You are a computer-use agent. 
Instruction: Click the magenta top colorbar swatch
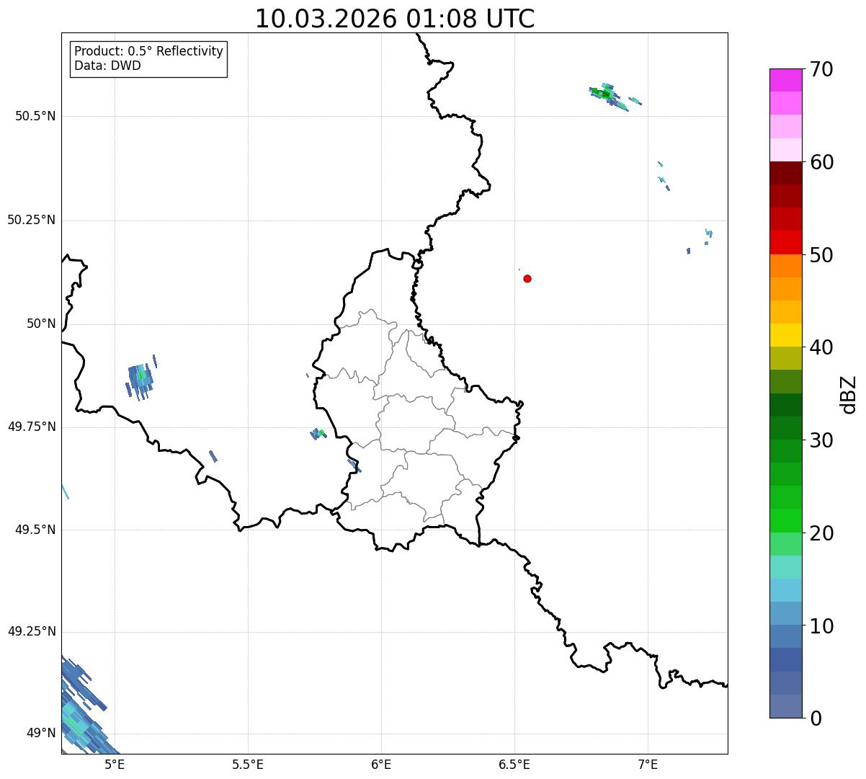[786, 80]
